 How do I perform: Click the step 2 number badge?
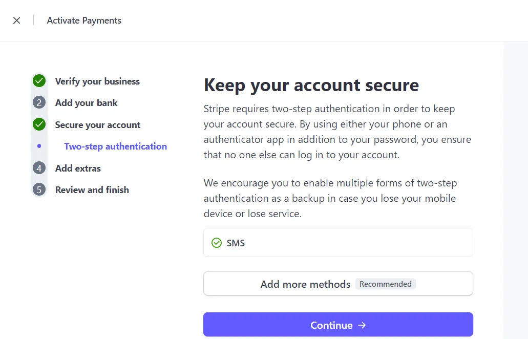[x=39, y=103]
